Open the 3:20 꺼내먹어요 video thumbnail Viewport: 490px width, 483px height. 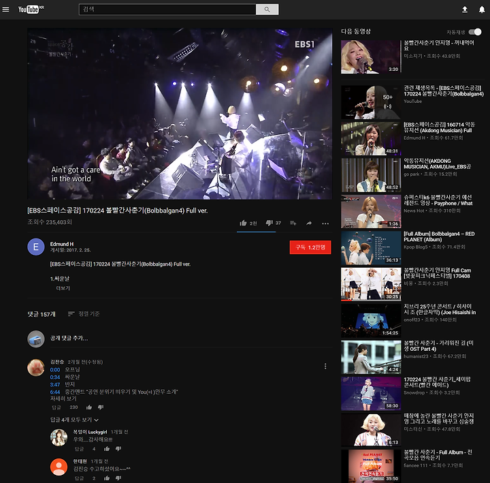tap(371, 57)
